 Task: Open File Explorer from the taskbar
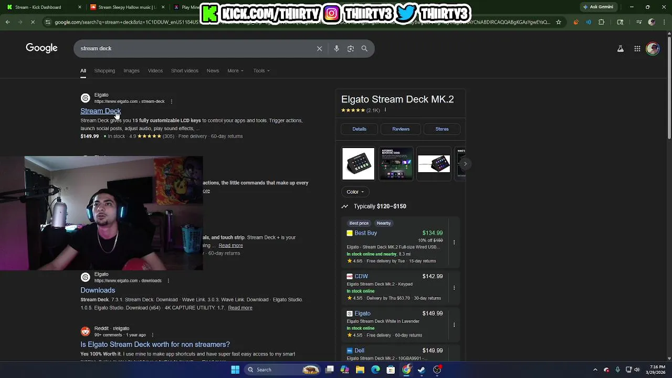[x=360, y=370]
